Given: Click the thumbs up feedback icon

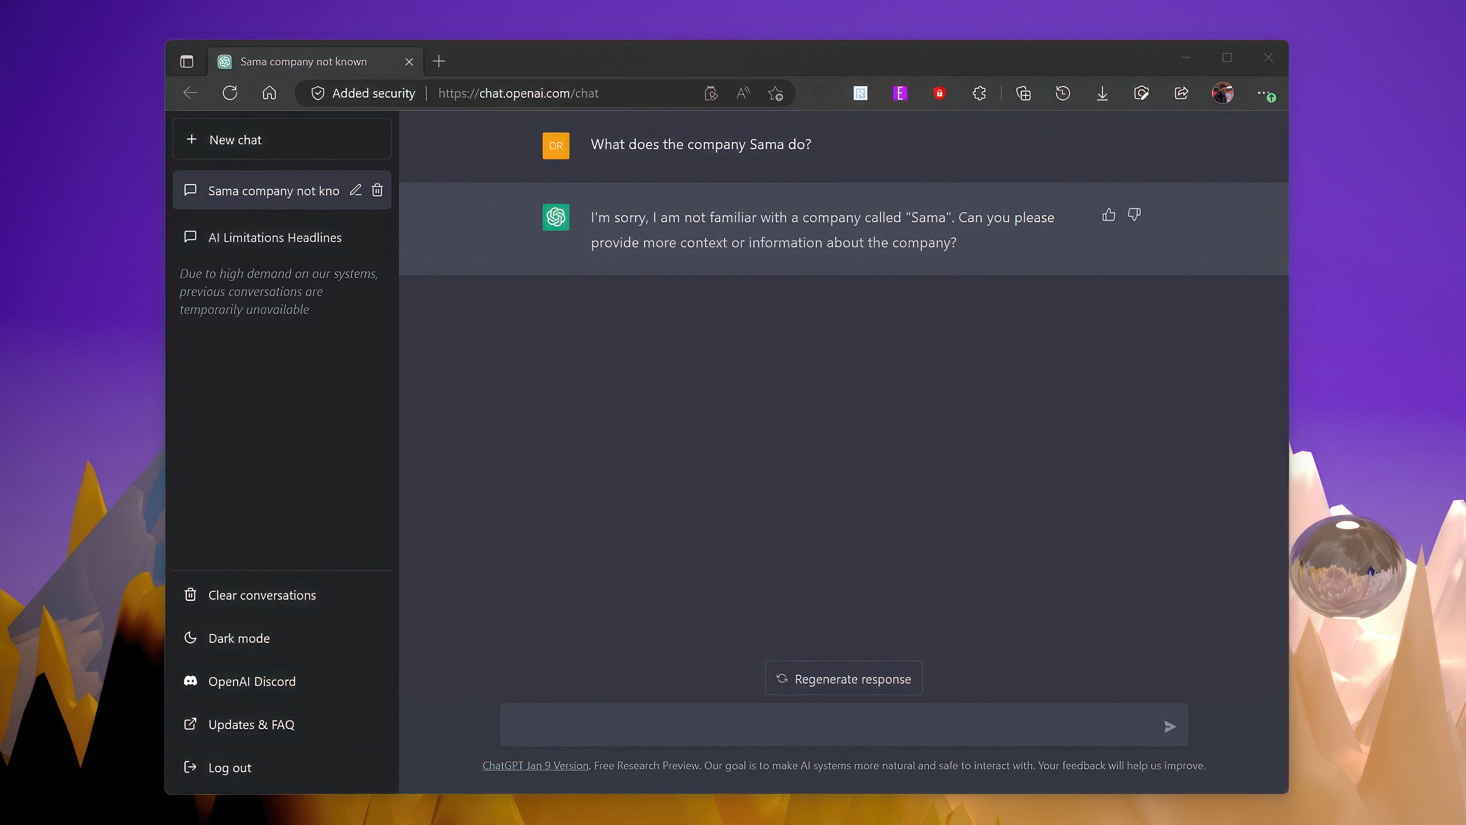Looking at the screenshot, I should [1108, 214].
